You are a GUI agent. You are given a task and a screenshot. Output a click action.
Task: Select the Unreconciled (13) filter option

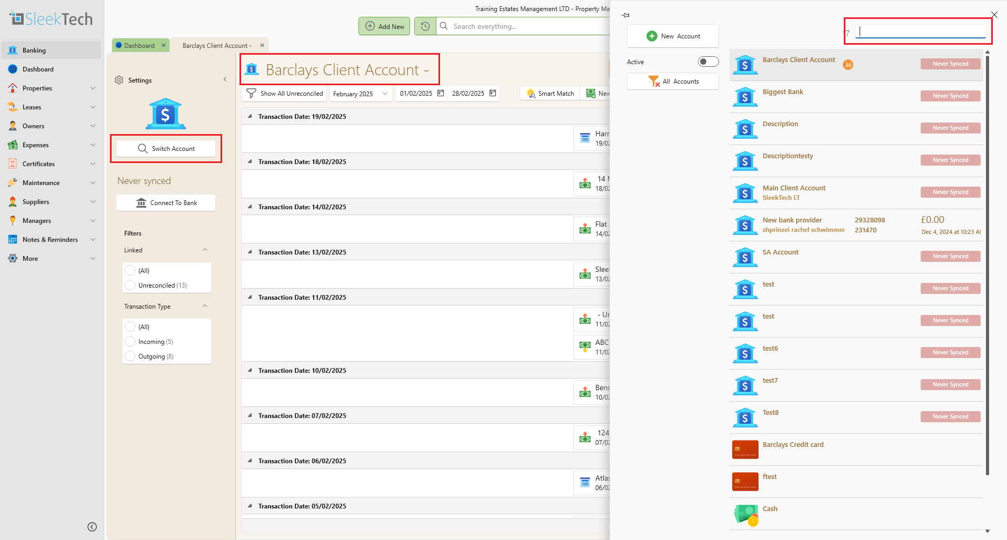[130, 285]
